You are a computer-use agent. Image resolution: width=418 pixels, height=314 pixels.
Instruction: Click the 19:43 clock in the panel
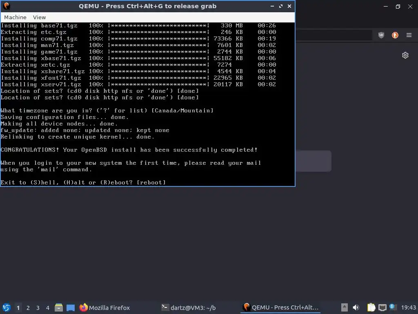coord(408,307)
